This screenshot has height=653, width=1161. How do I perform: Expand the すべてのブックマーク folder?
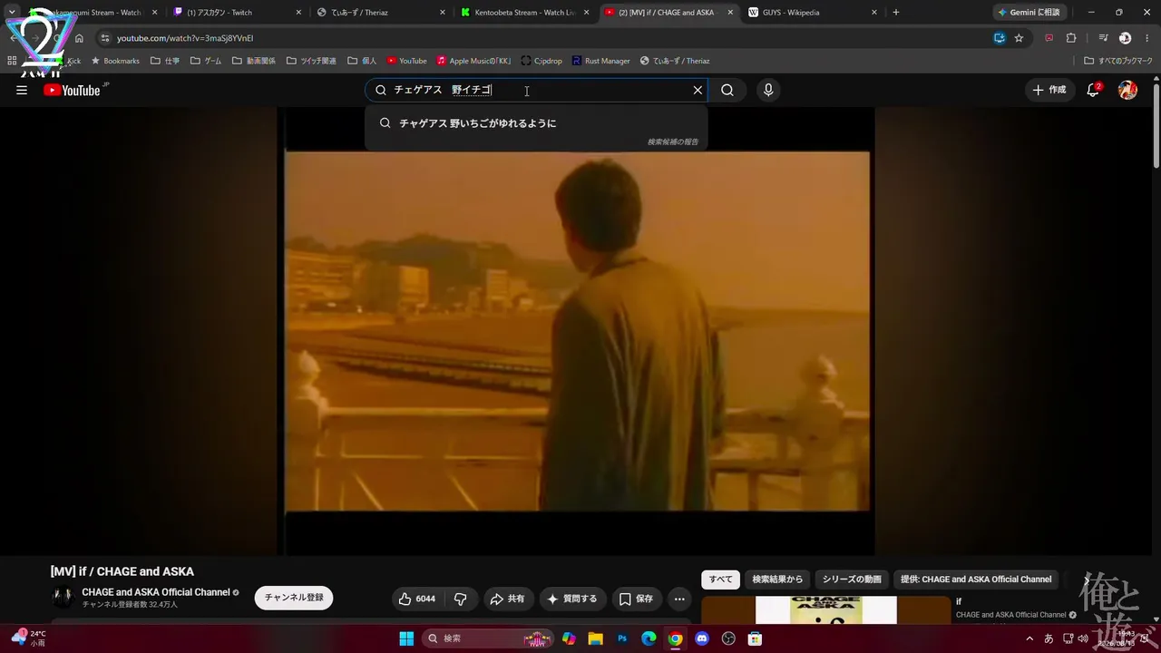pyautogui.click(x=1118, y=61)
